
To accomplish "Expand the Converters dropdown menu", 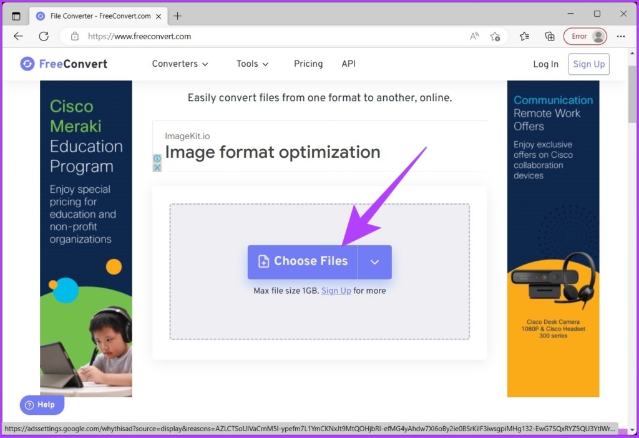I will coord(180,64).
